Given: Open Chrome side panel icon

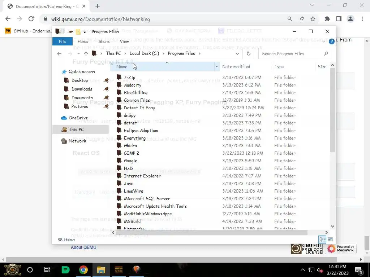Looking at the screenshot, I should click(339, 19).
